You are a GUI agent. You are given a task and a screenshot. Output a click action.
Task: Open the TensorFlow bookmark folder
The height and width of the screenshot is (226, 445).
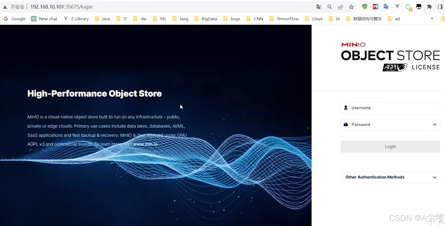click(284, 19)
